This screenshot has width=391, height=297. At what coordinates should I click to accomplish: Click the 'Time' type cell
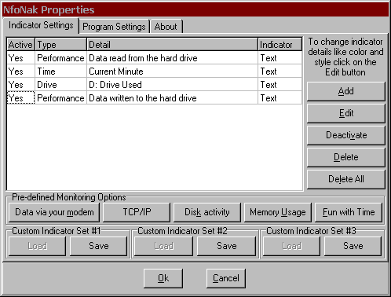tap(60, 71)
